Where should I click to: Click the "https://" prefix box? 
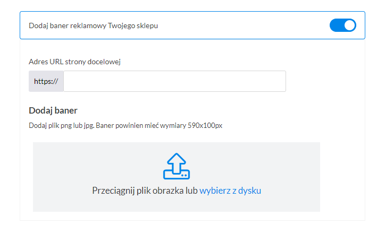[46, 81]
